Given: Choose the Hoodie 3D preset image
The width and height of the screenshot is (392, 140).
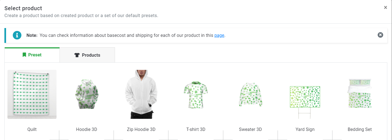Looking at the screenshot, I should tap(87, 94).
